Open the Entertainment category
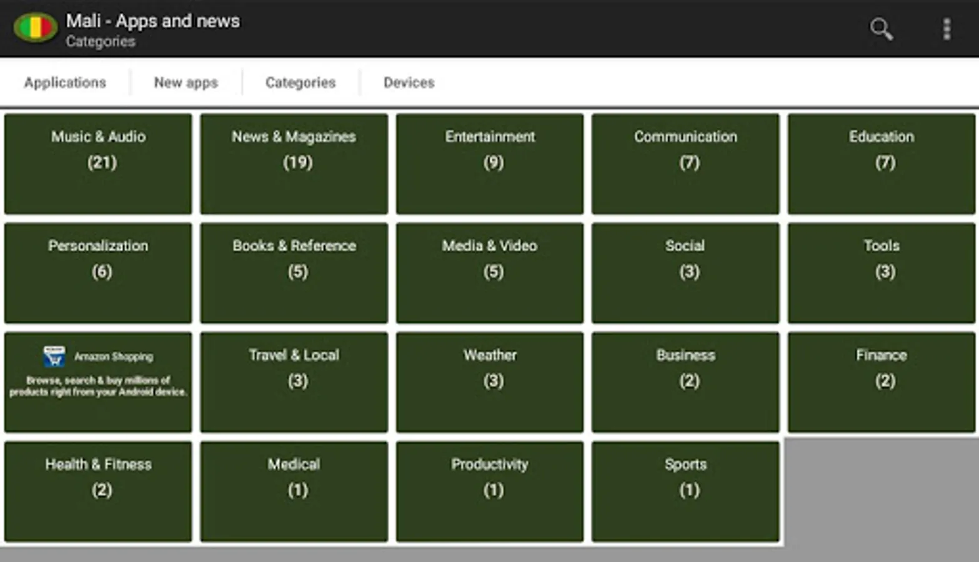 tap(490, 164)
